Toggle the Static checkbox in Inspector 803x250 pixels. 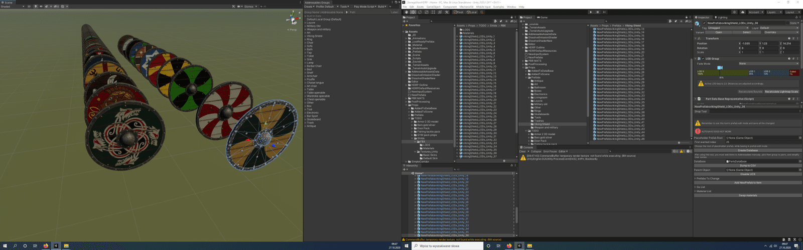click(787, 23)
